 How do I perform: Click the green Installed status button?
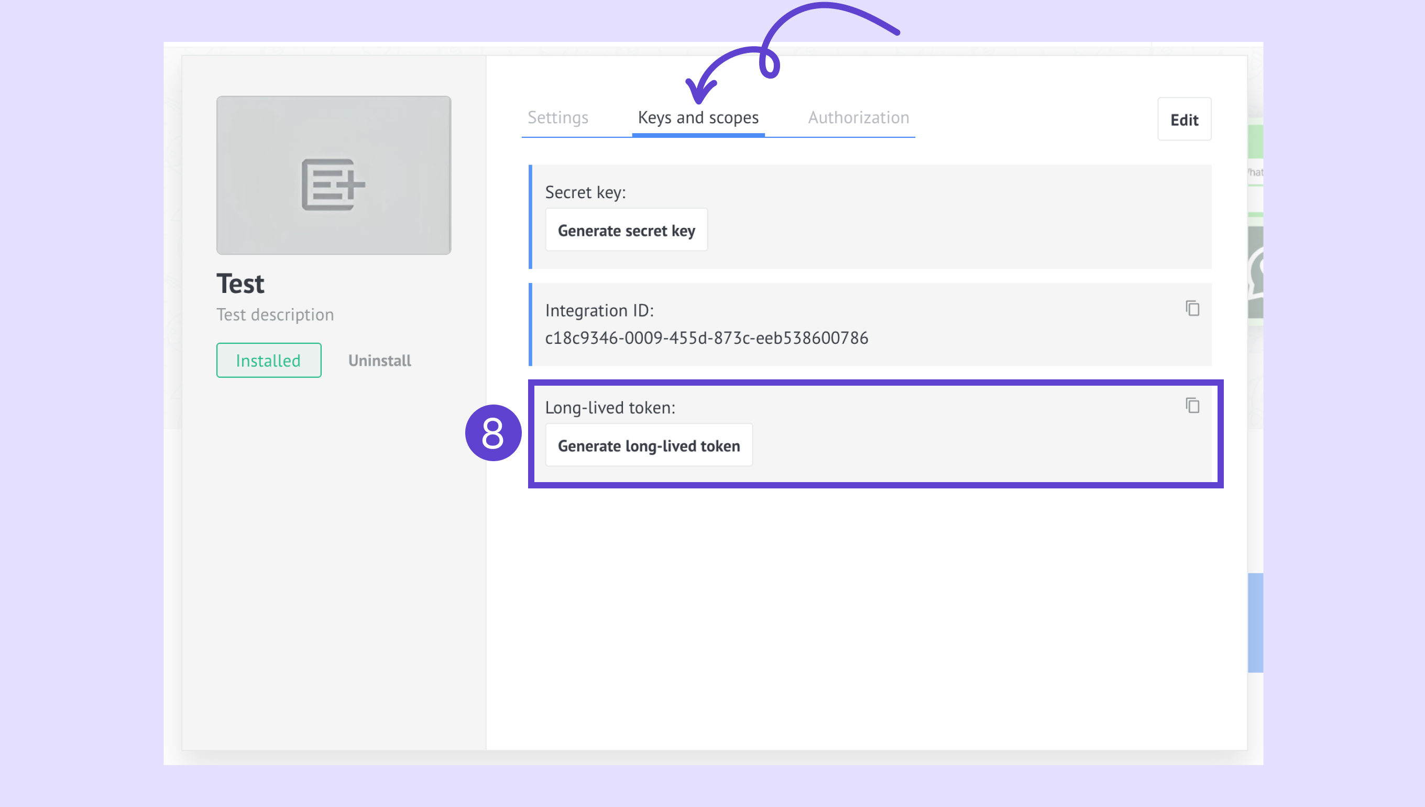269,361
